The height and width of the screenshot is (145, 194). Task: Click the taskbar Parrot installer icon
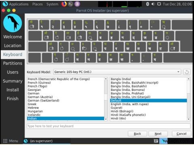coord(25,141)
